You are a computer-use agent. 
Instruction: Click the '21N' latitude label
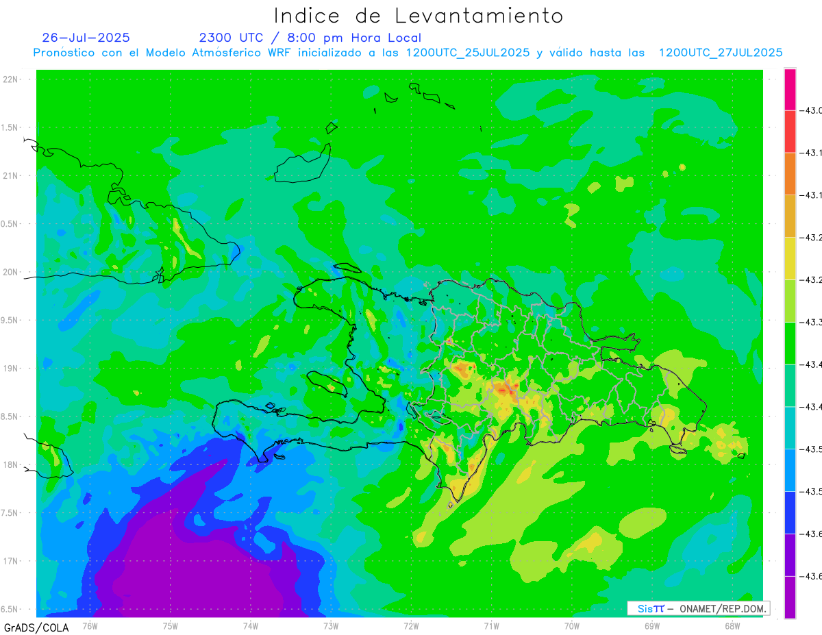(x=11, y=176)
